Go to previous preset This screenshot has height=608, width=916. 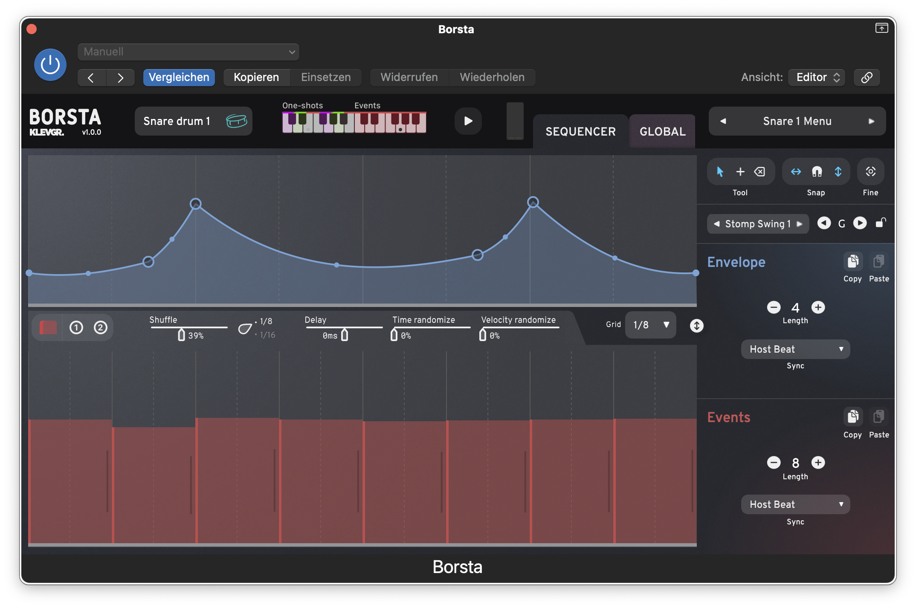(x=91, y=78)
